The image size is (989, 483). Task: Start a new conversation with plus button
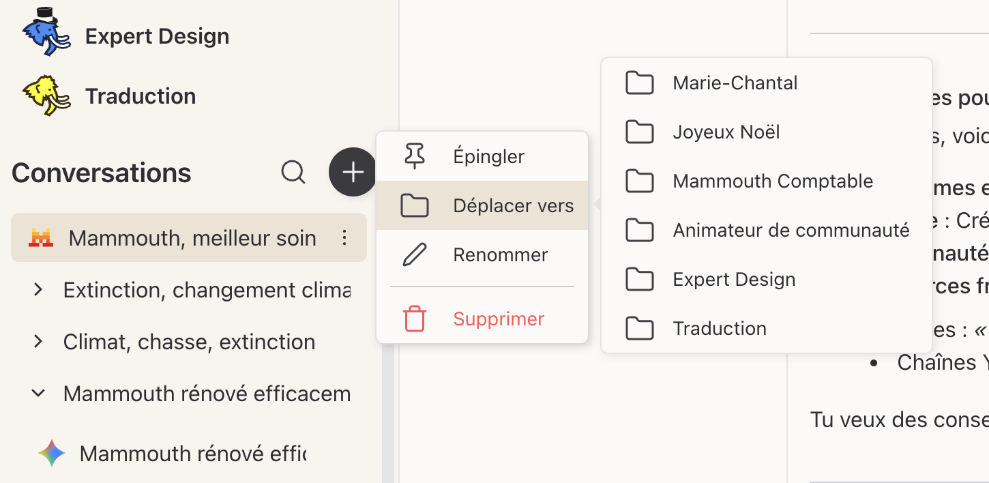click(x=353, y=173)
